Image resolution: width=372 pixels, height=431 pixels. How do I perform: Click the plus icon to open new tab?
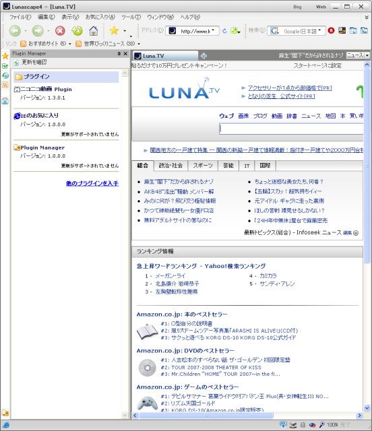coord(204,56)
